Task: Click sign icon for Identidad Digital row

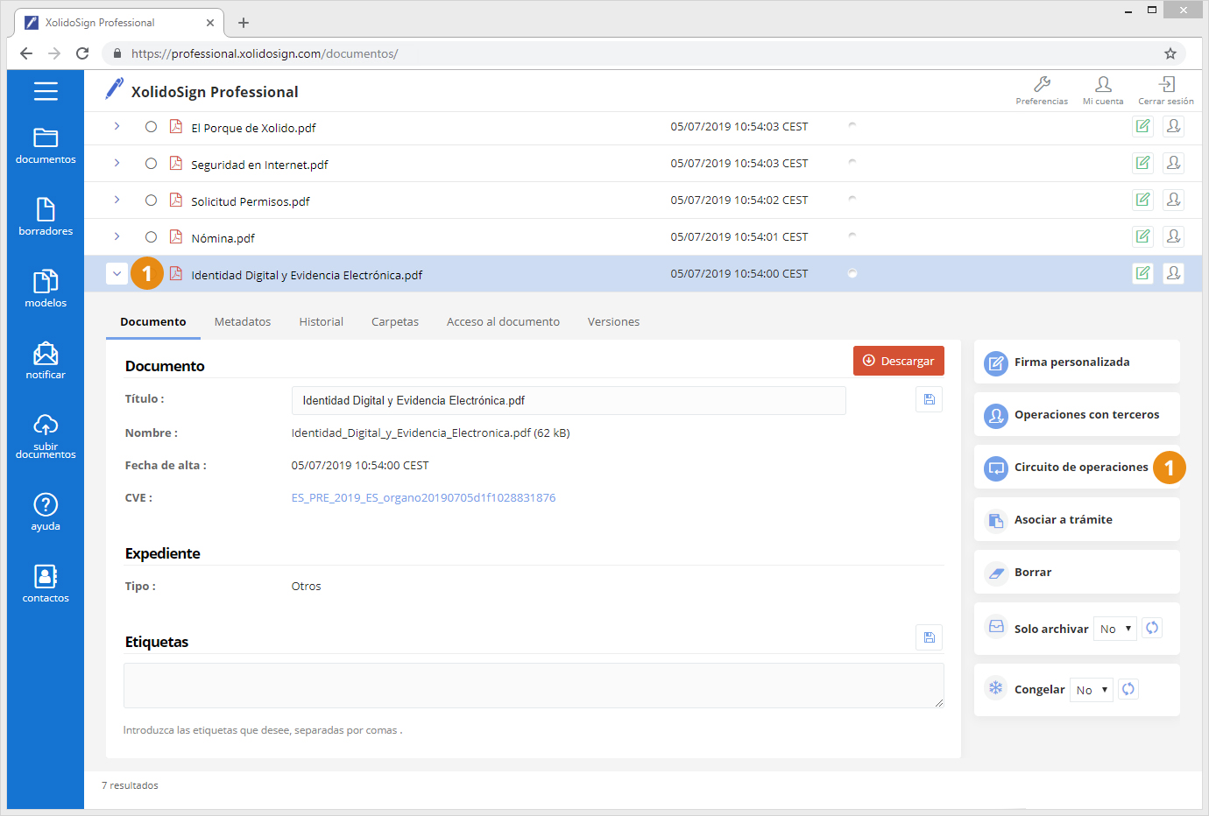Action: point(1142,273)
